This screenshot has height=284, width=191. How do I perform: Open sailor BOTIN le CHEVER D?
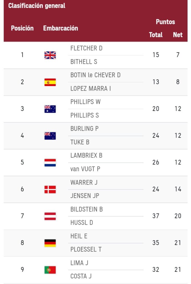(x=95, y=75)
